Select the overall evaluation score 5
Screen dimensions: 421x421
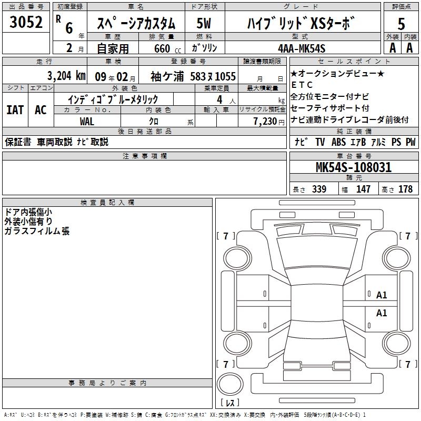(402, 23)
